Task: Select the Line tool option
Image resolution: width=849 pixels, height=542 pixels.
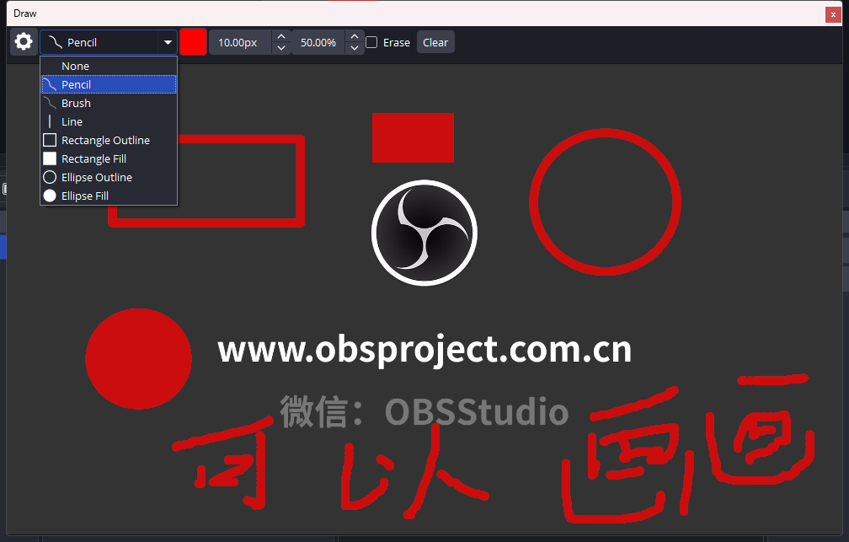Action: [109, 121]
